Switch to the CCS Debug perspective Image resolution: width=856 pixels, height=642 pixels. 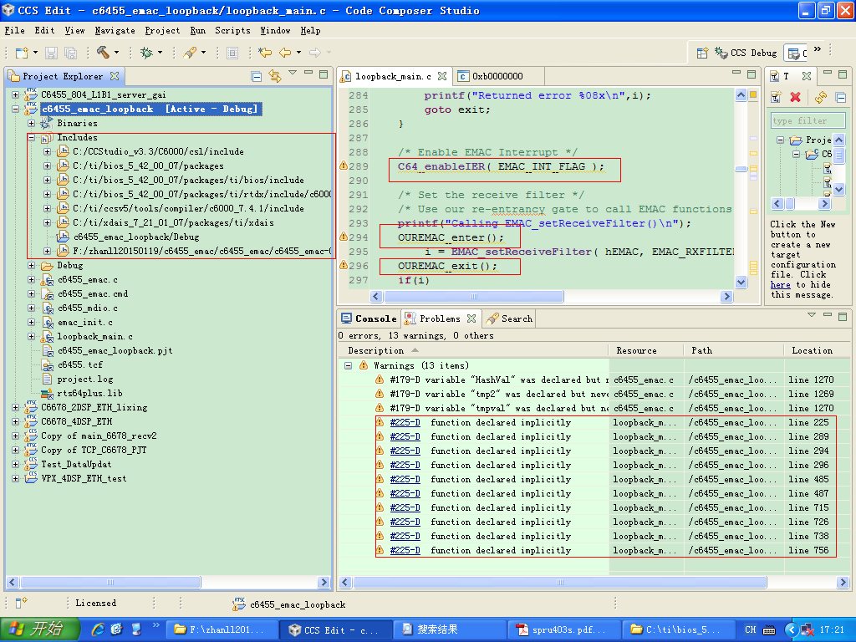pyautogui.click(x=746, y=53)
